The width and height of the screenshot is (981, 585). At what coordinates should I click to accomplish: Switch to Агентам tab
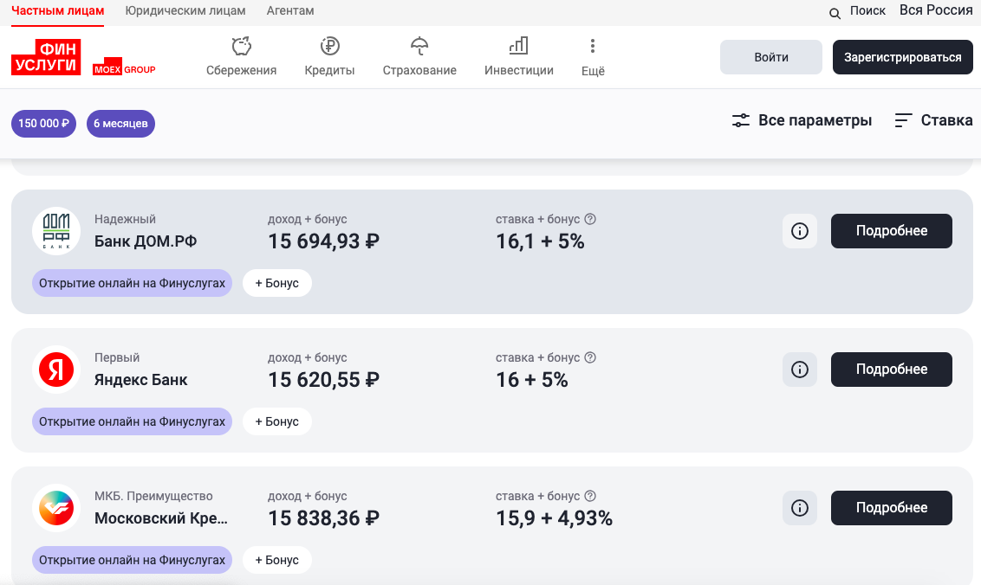pyautogui.click(x=290, y=10)
